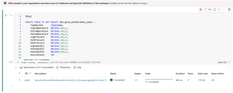Click the Status column header

[113, 74]
